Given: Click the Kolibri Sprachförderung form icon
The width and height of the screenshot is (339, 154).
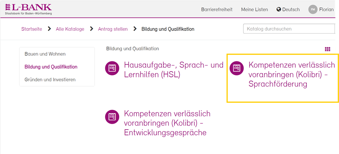Looking at the screenshot, I should 236,68.
